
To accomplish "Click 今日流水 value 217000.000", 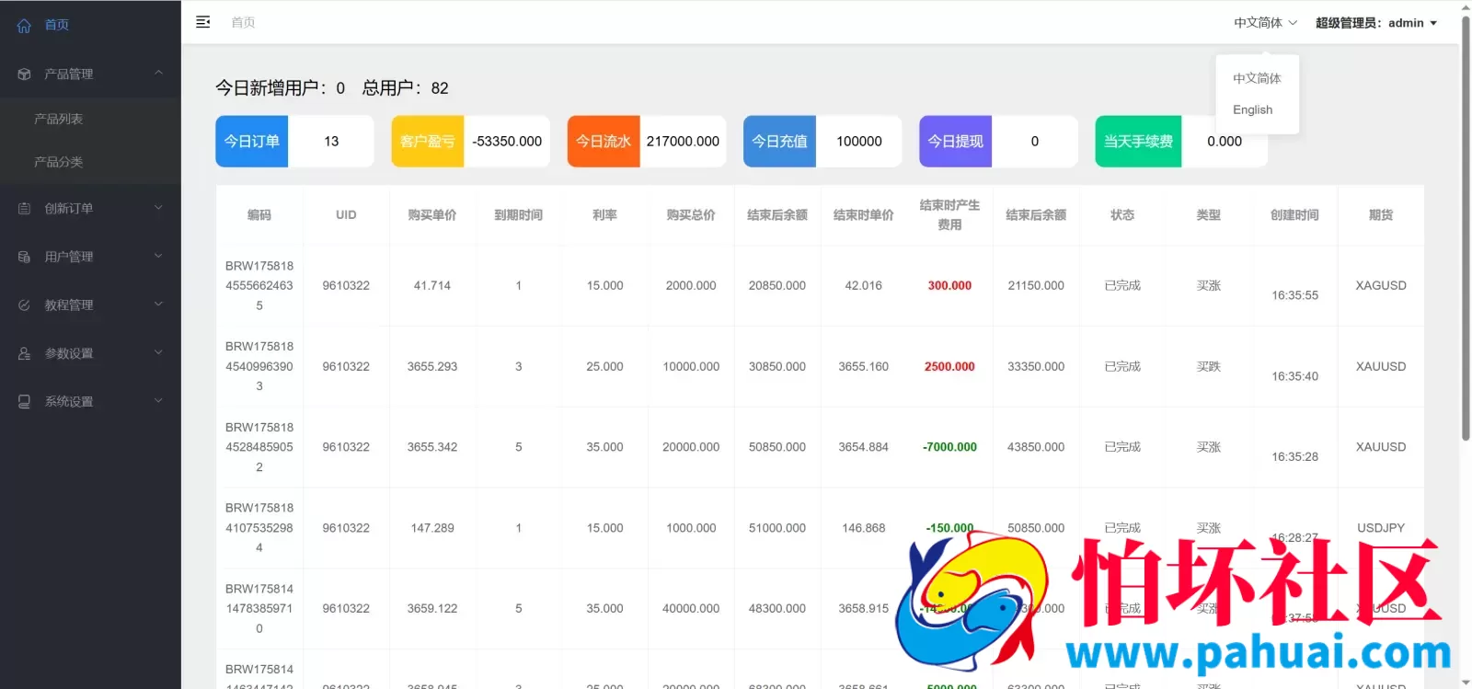I will pos(683,142).
